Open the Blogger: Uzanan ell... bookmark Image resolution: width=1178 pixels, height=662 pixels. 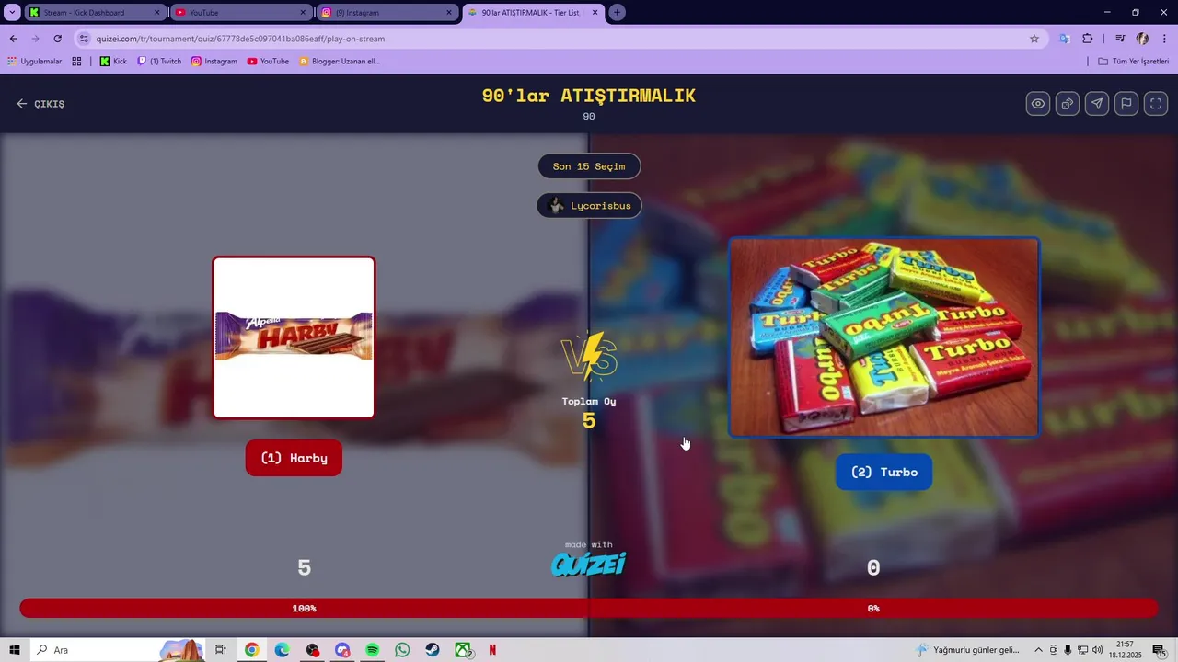340,62
